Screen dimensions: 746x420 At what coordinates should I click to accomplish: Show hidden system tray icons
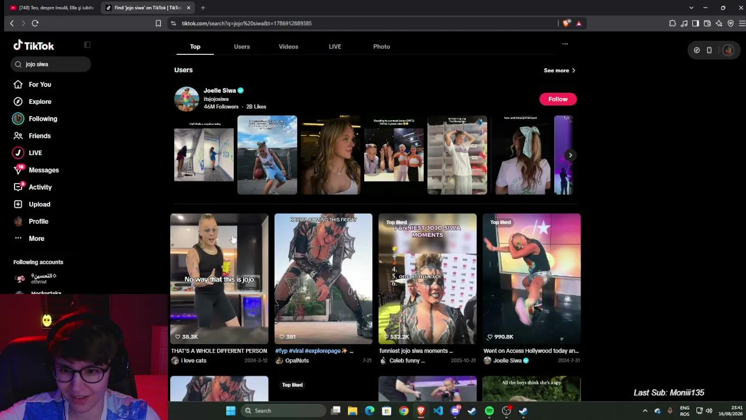[x=645, y=411]
